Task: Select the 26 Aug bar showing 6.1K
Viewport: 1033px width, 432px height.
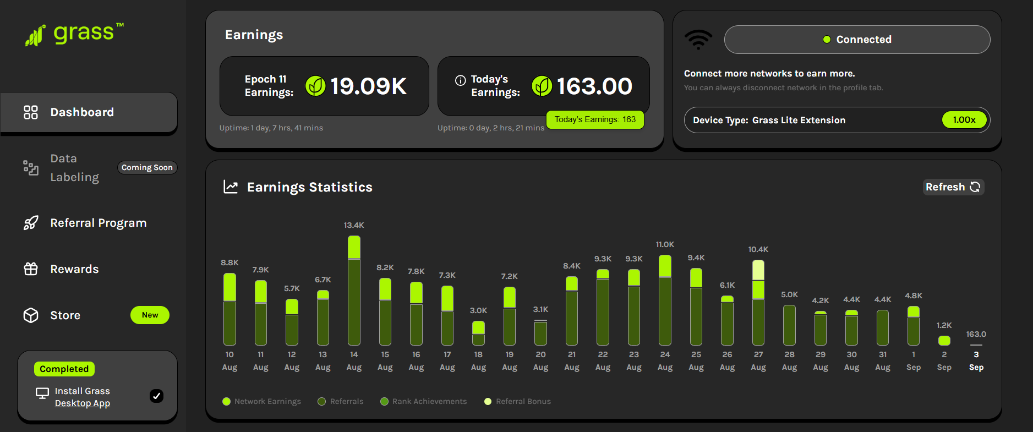Action: [x=727, y=320]
